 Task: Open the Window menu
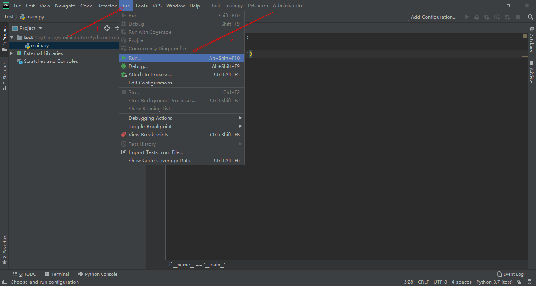pos(175,5)
